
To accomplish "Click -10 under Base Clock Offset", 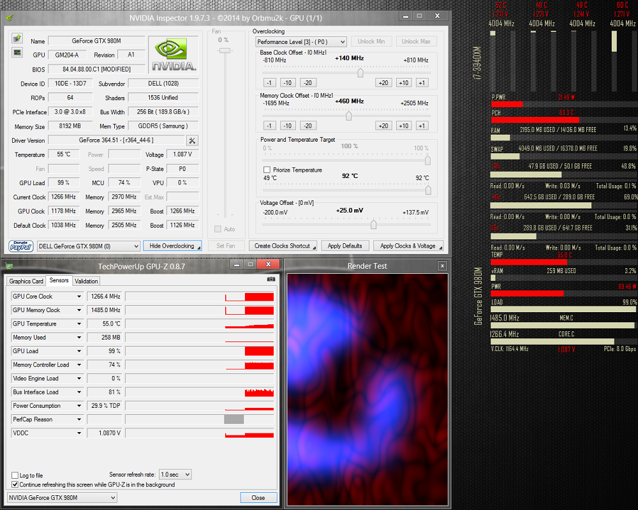I will 288,82.
